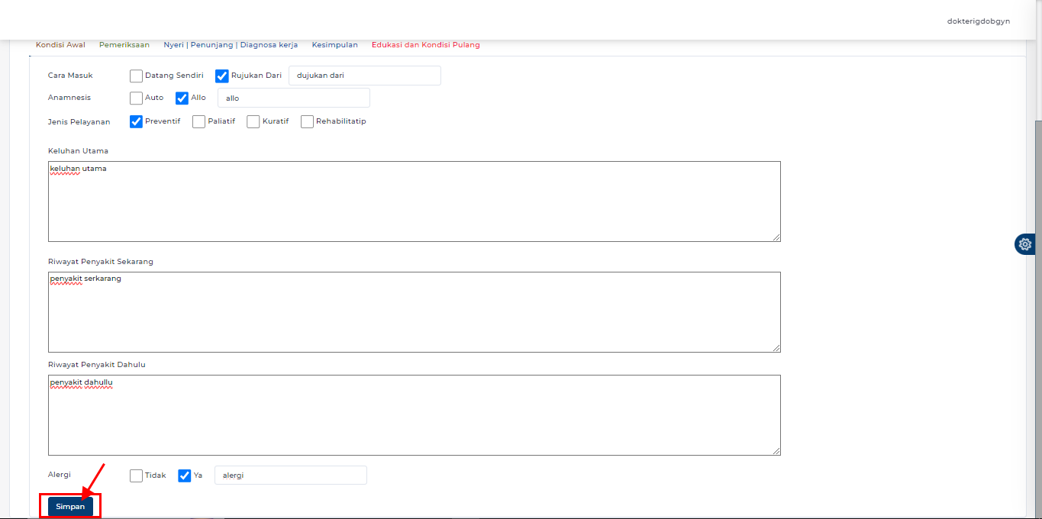Click the alergi description input field
Image resolution: width=1042 pixels, height=519 pixels.
pos(290,475)
